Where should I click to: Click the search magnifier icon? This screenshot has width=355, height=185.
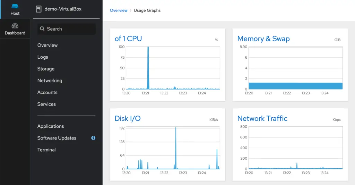tap(42, 29)
